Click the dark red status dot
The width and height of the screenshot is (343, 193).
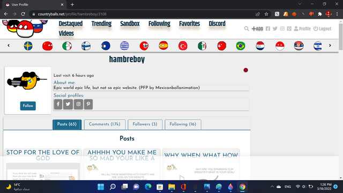point(245,70)
